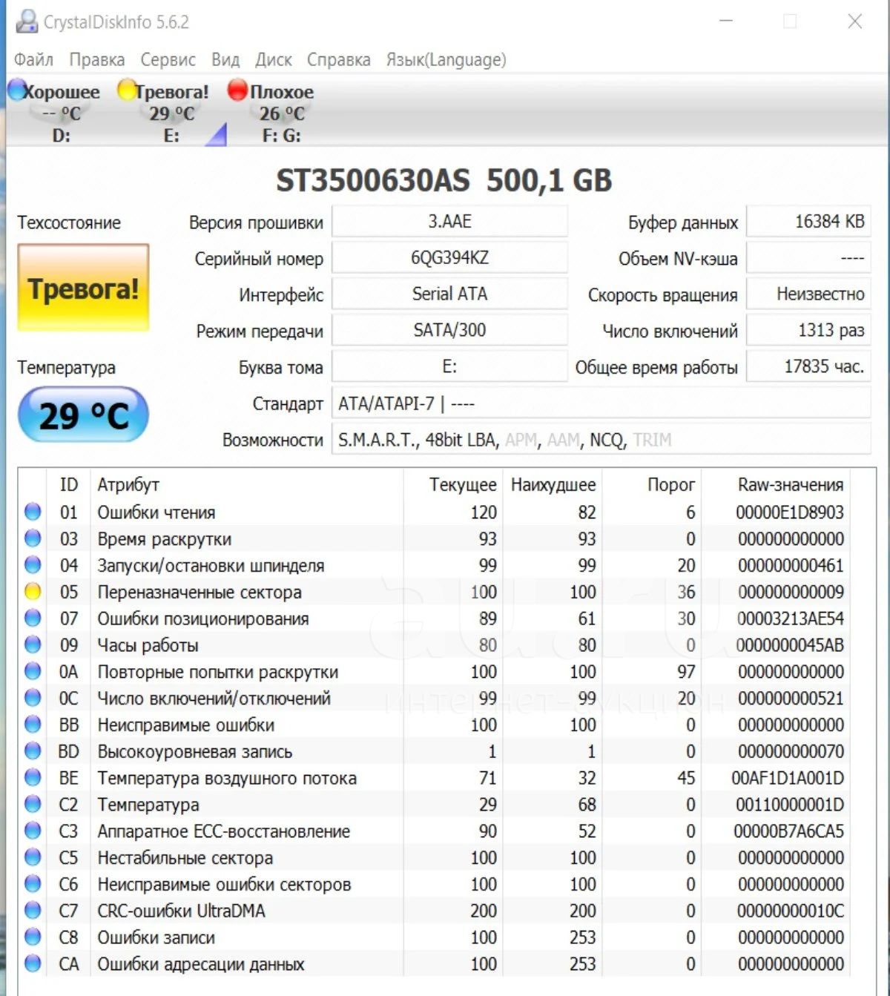Click raw value 00003213AE54
The width and height of the screenshot is (890, 996).
791,619
